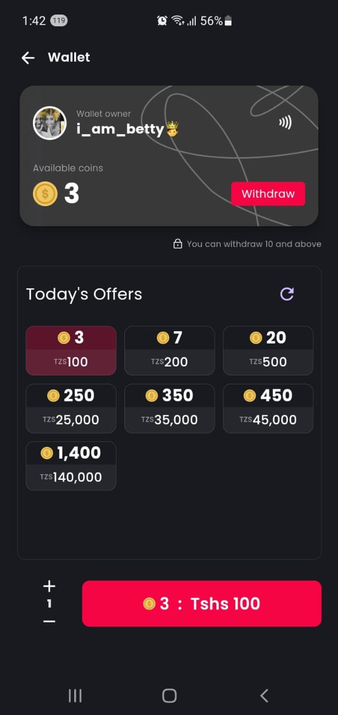The image size is (338, 715).
Task: Select the 350 coins TZS 35,000 offer
Action: (169, 408)
